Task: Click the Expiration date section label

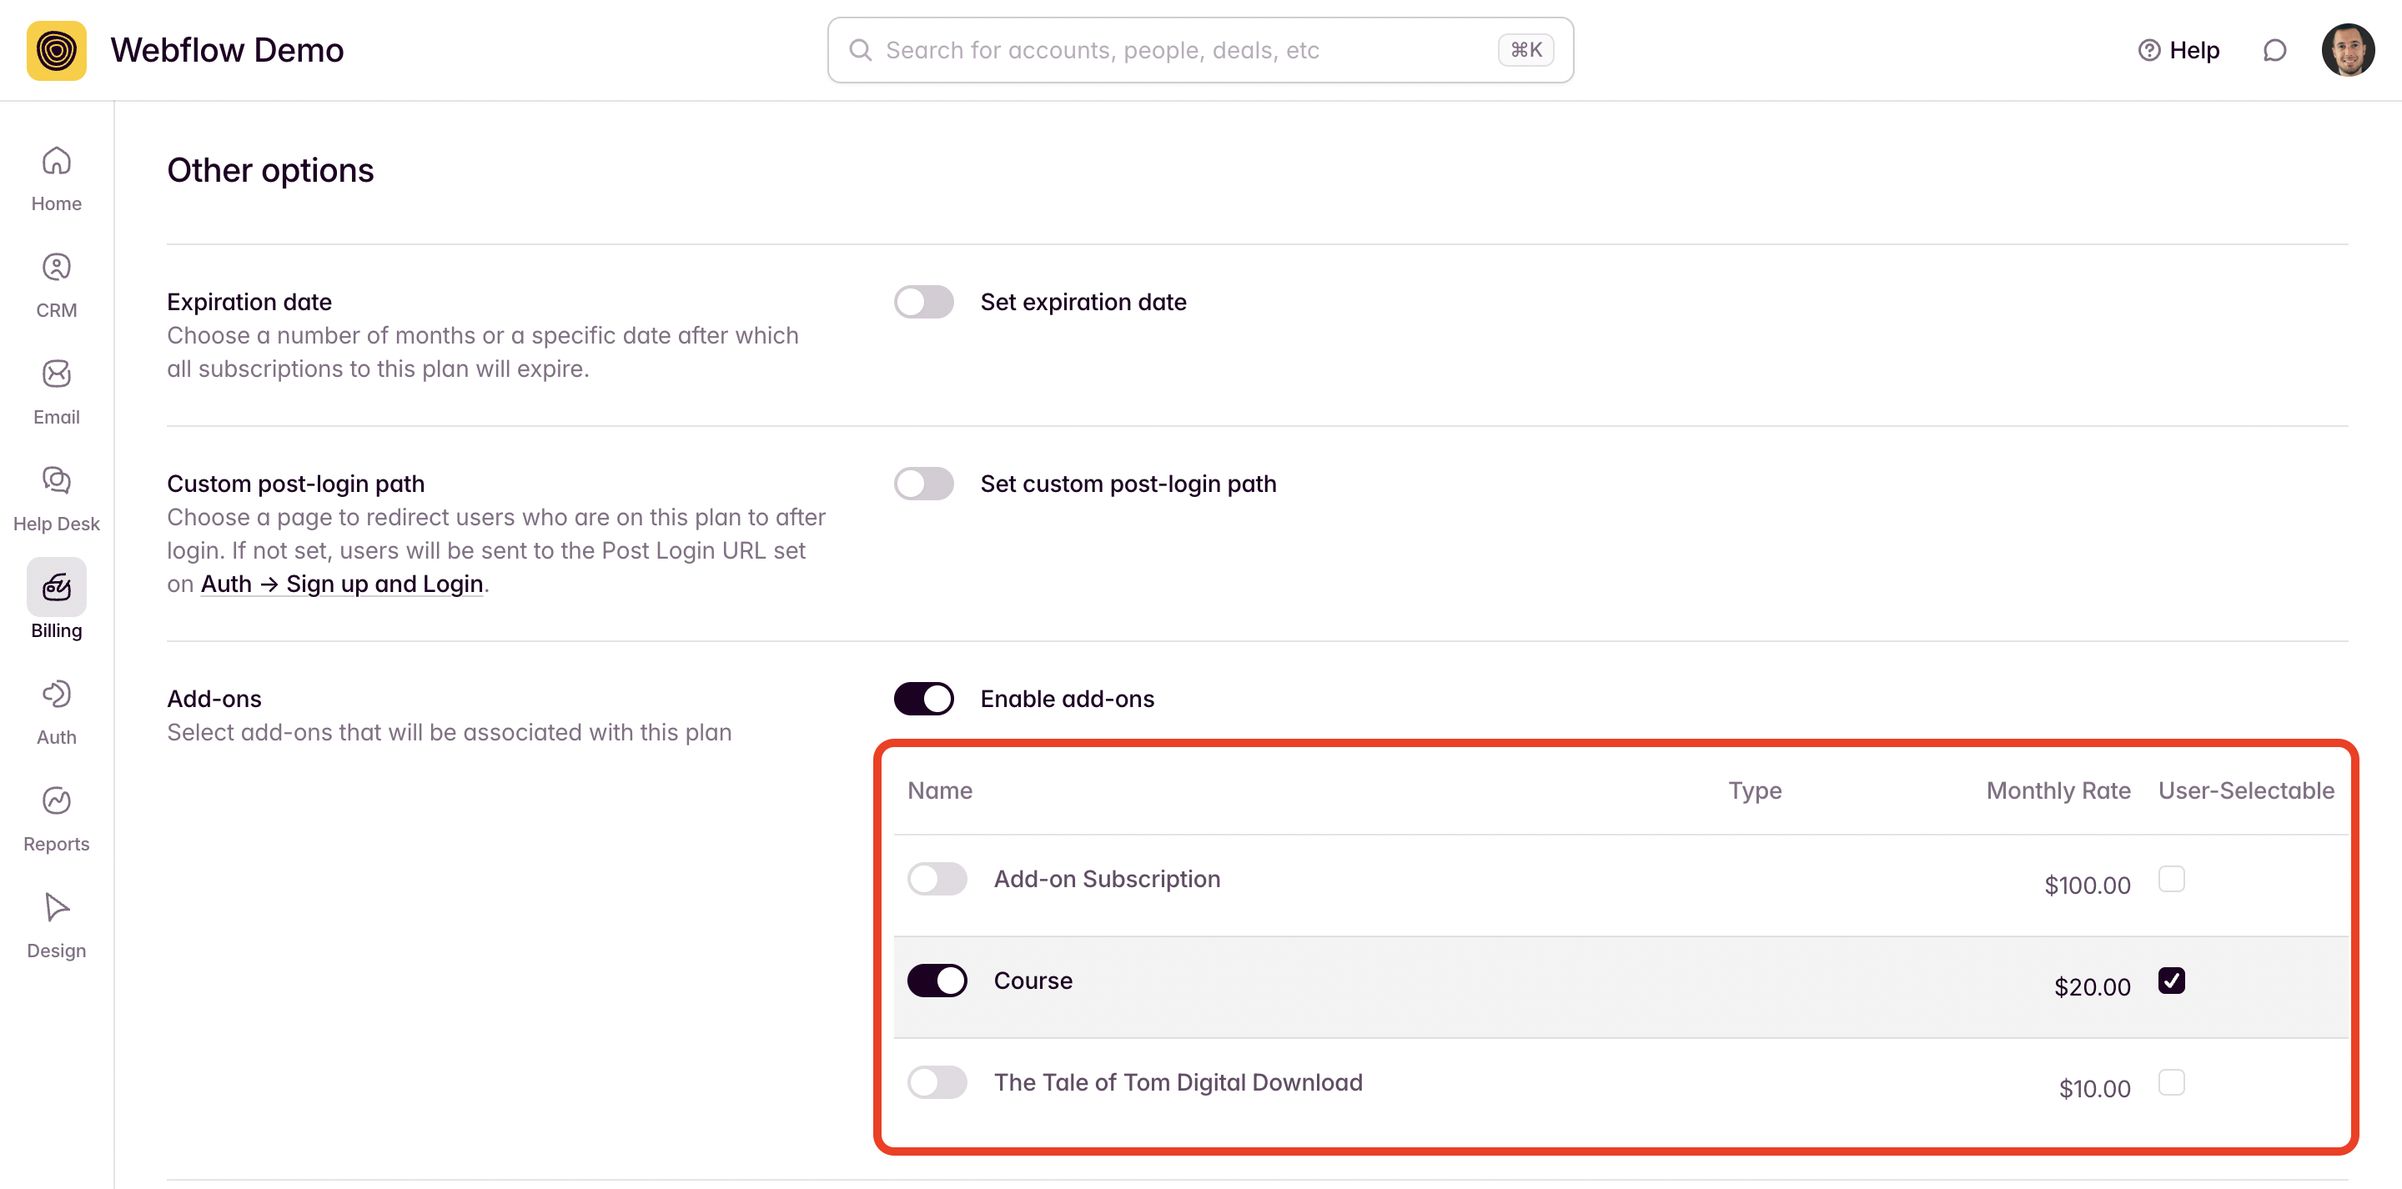Action: [x=249, y=302]
